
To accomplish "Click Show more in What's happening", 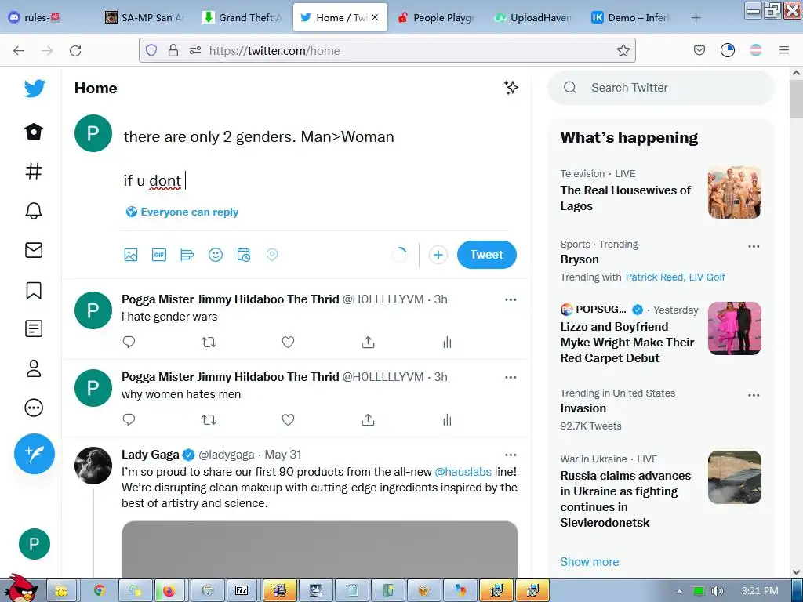I will [x=590, y=561].
